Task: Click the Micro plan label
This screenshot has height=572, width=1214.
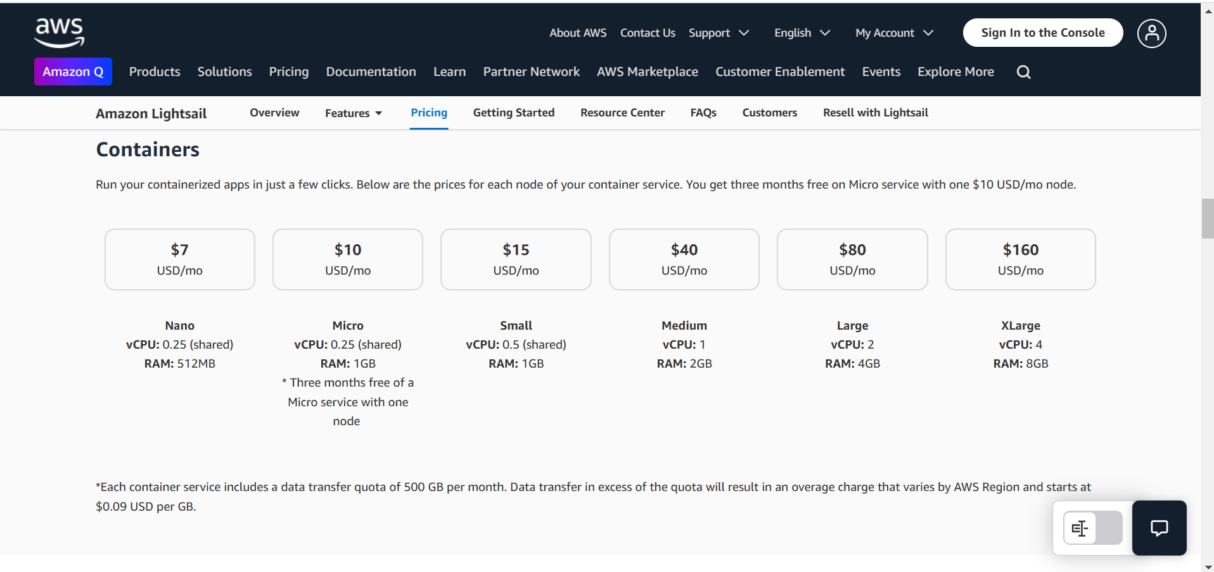Action: (348, 325)
